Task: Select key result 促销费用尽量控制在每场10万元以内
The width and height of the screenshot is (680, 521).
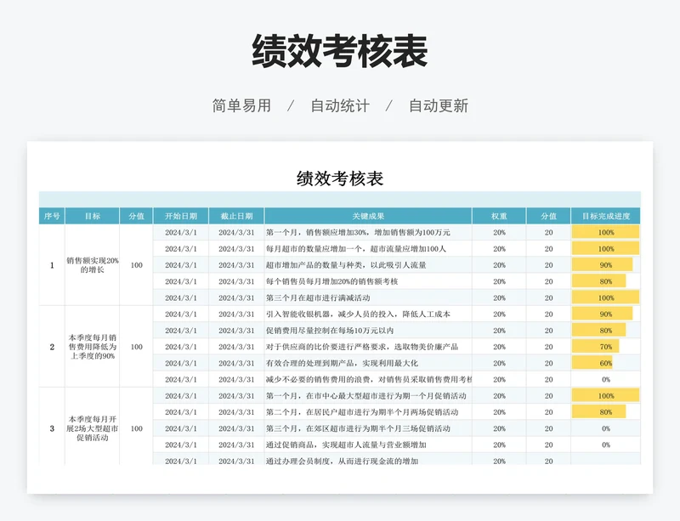Action: click(368, 331)
